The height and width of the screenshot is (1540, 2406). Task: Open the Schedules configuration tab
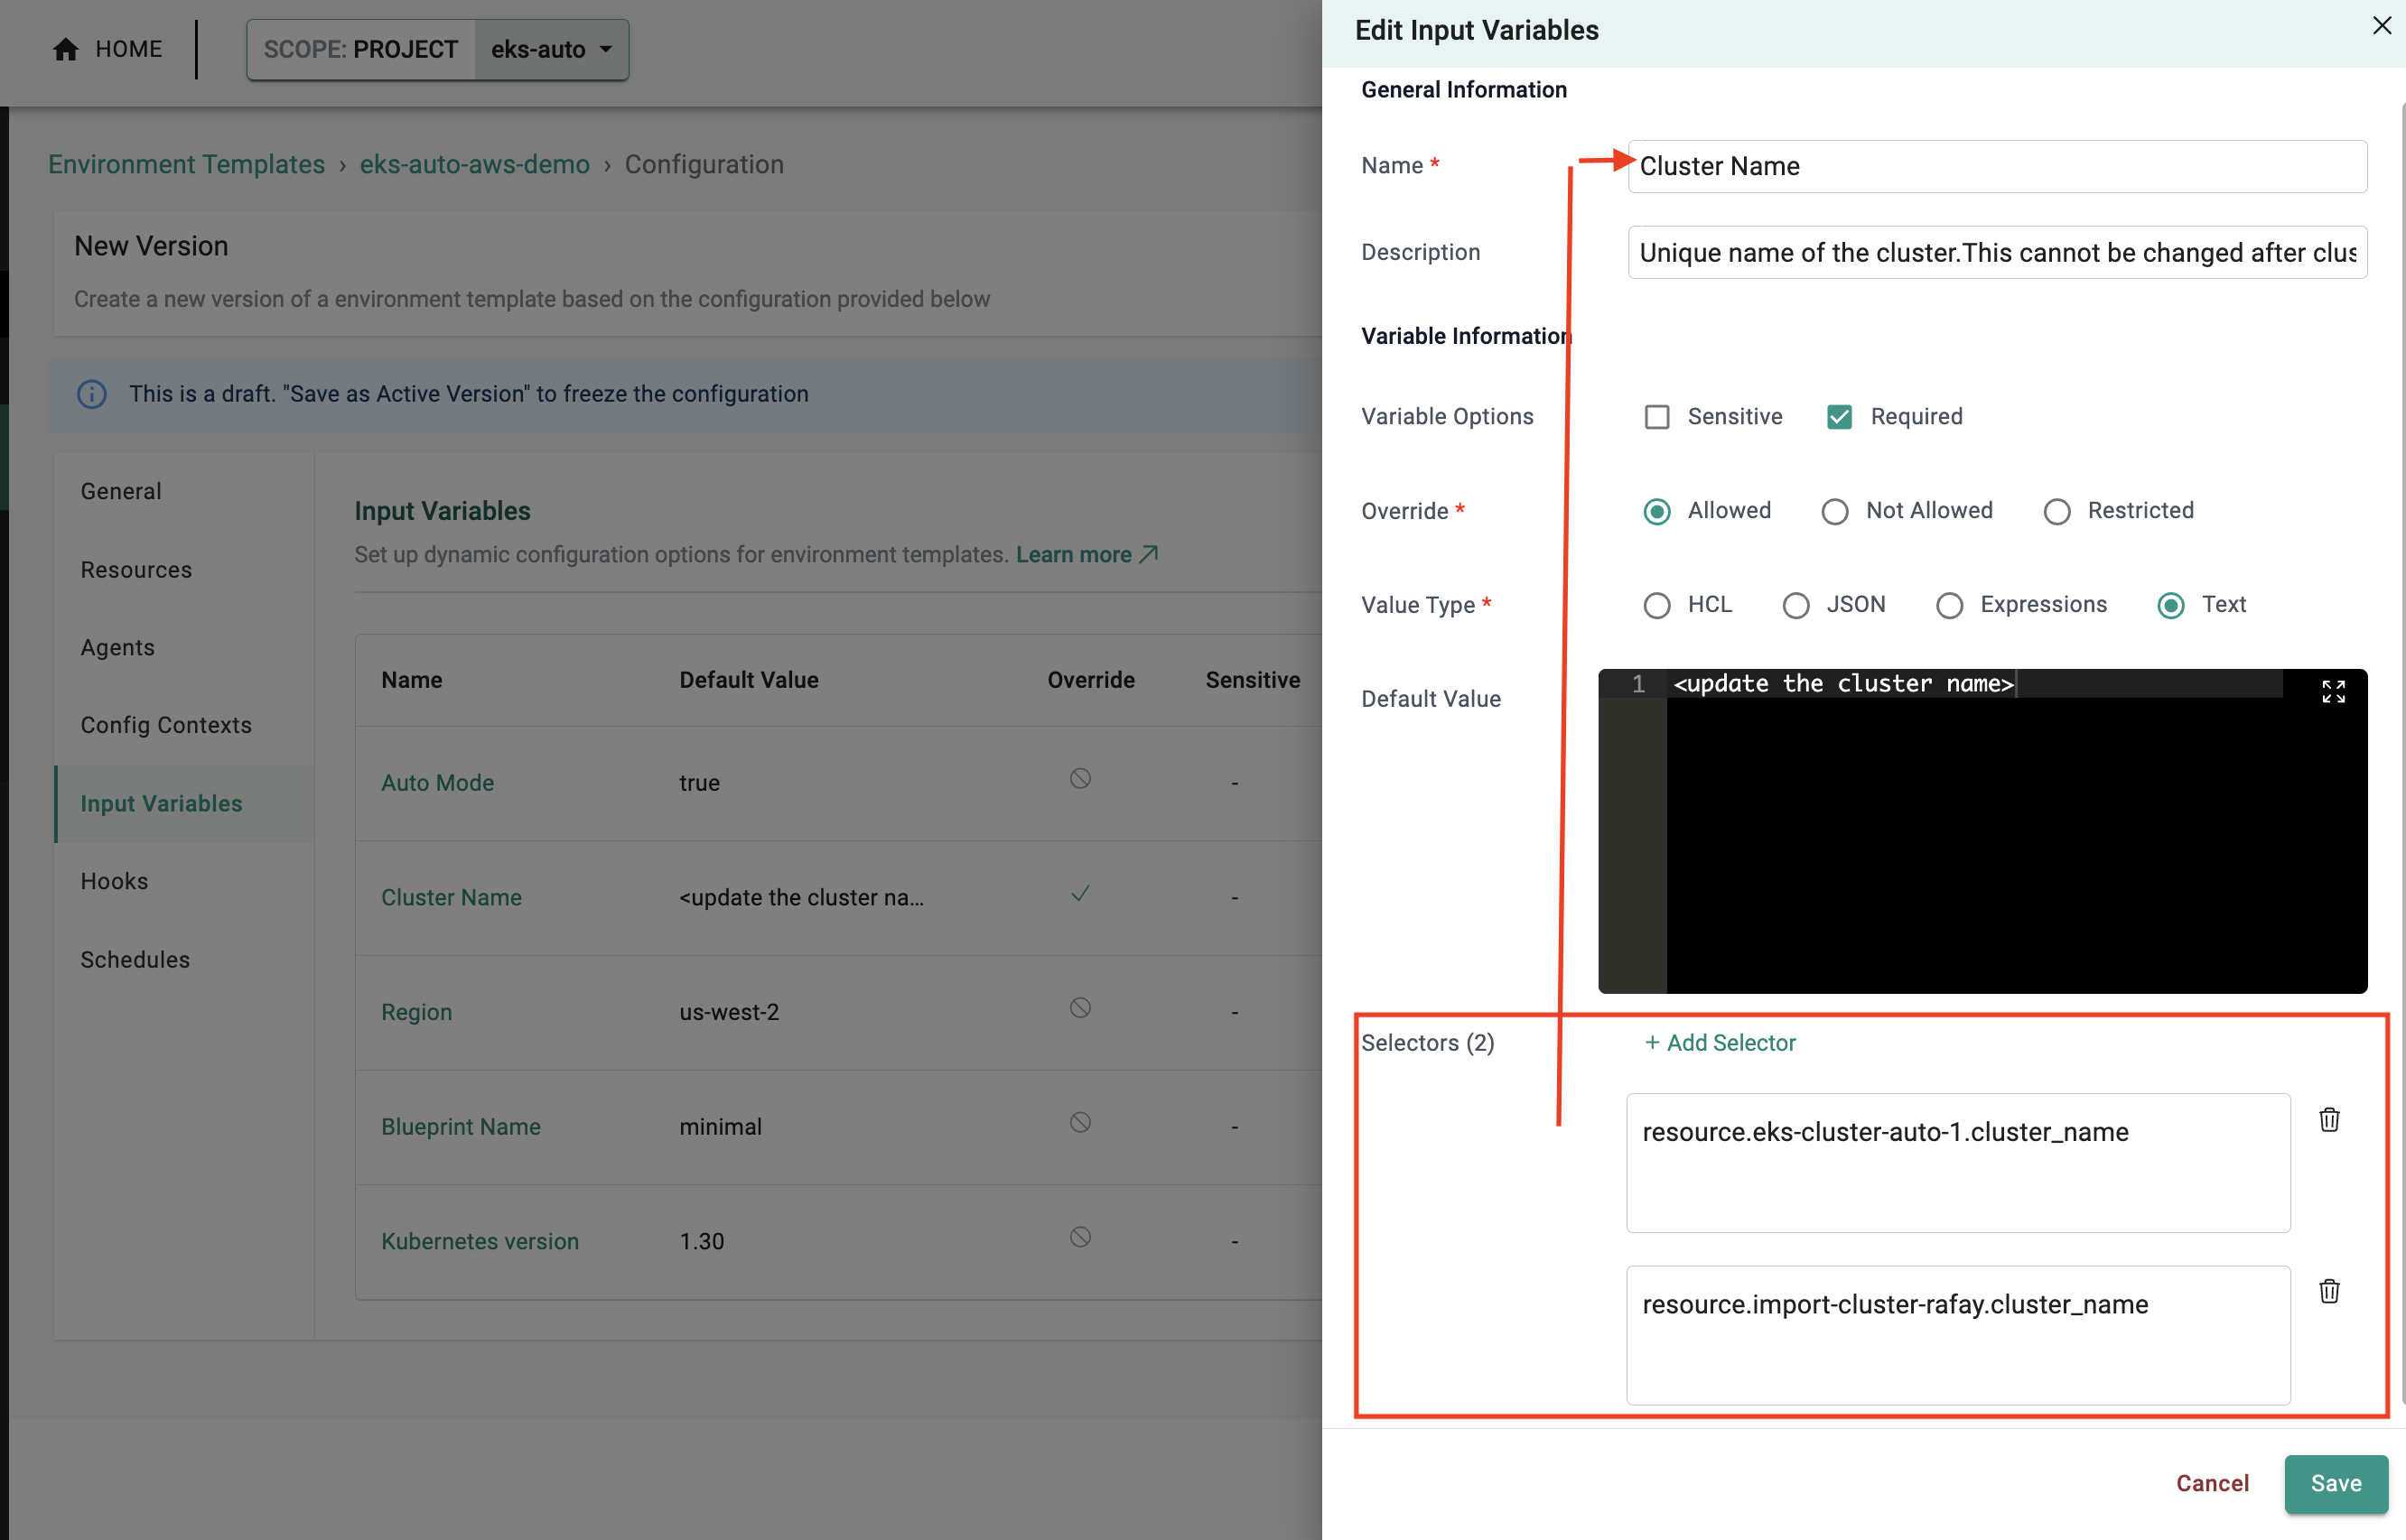pyautogui.click(x=135, y=959)
